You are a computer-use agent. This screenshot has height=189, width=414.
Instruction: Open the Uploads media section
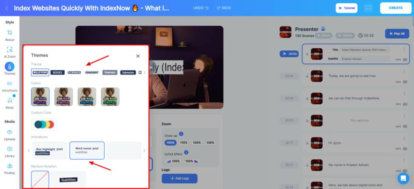(10, 135)
